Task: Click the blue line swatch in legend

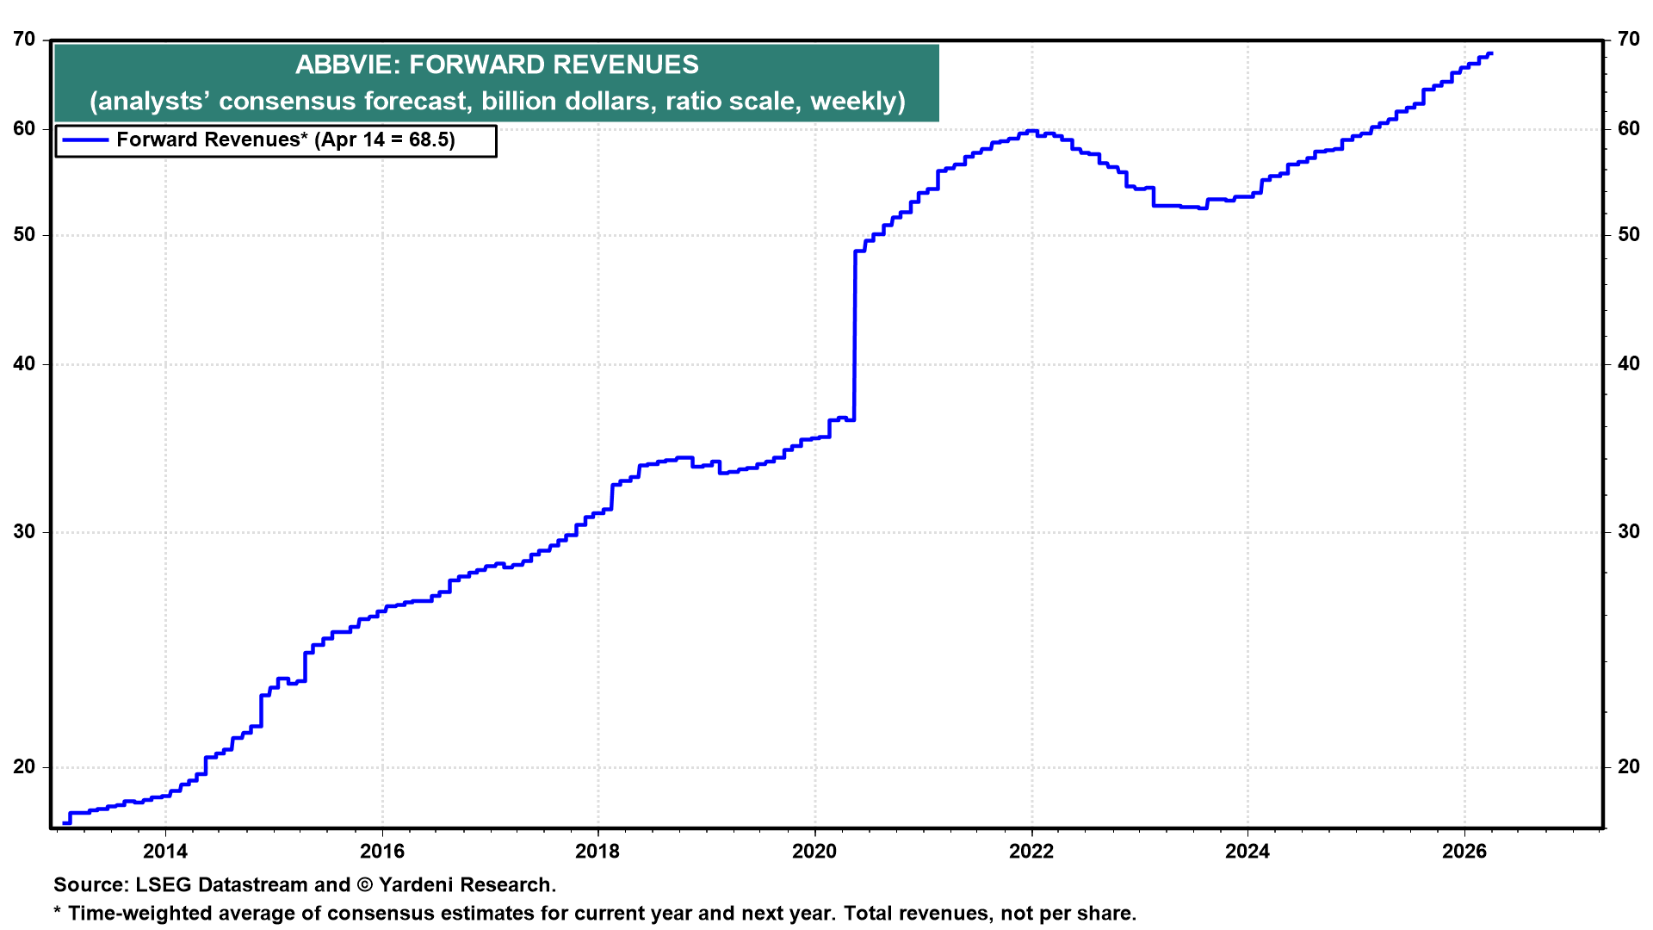Action: pos(85,140)
